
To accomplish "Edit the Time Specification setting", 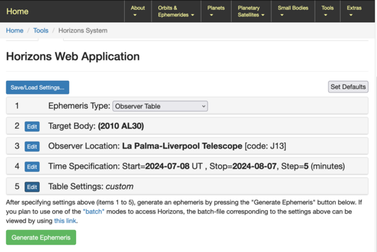I will (32, 166).
